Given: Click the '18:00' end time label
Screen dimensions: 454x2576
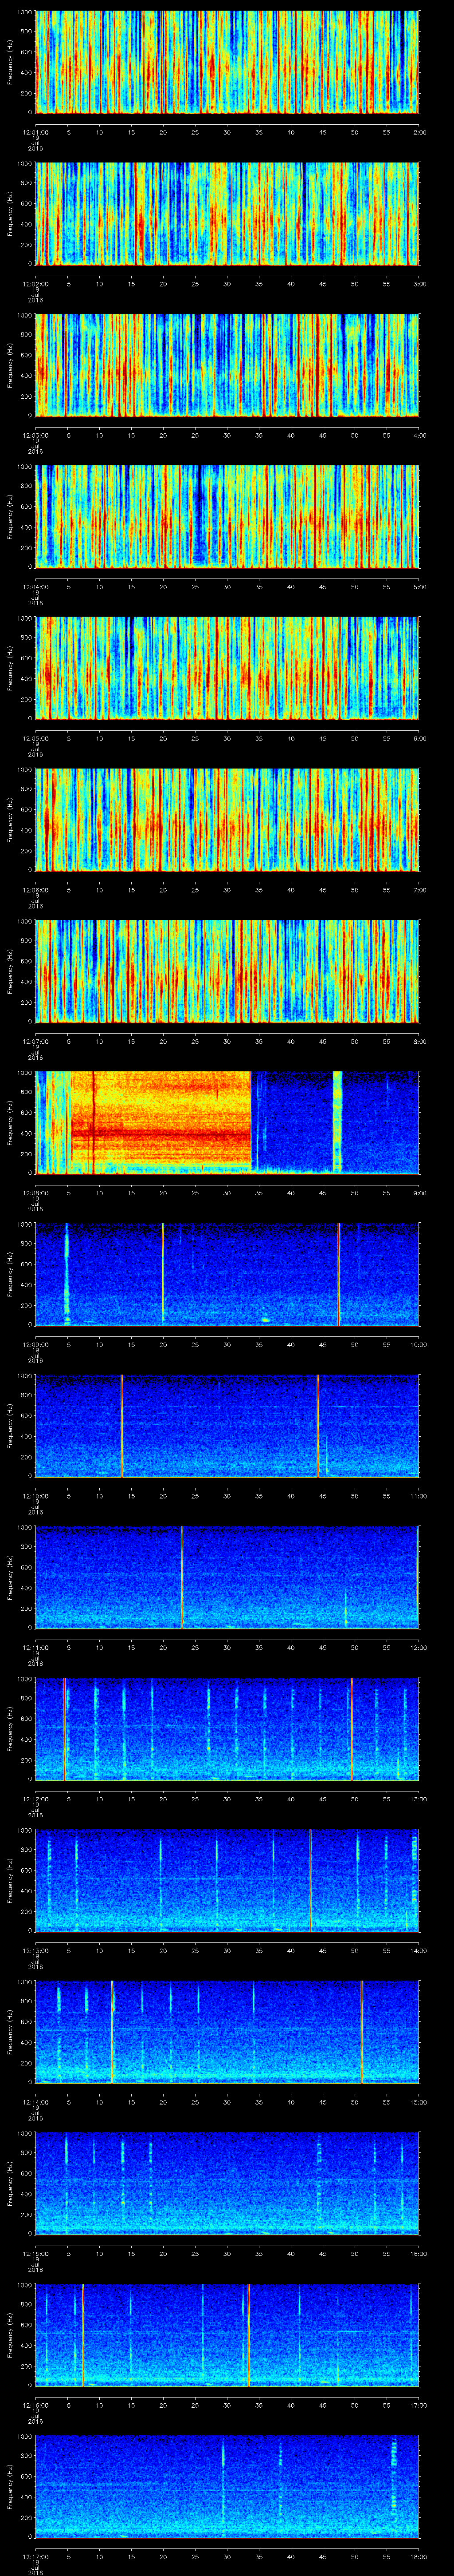Looking at the screenshot, I should (x=419, y=2556).
